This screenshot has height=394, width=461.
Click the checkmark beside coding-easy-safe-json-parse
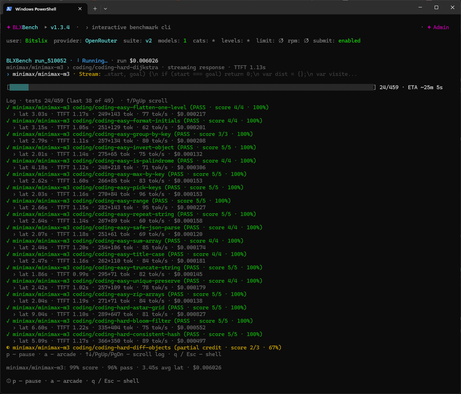pos(8,227)
